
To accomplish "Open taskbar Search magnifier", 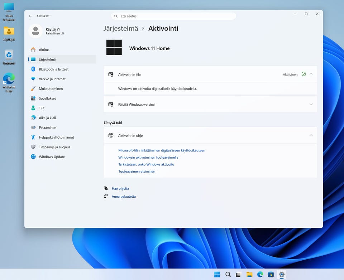I will (228, 274).
